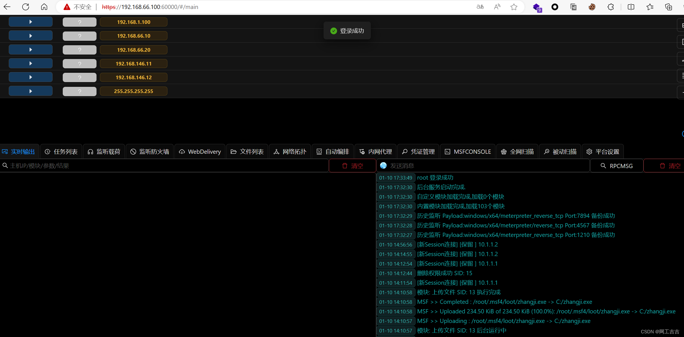Open the 网络拓扑 network topology view
The image size is (684, 337).
click(x=290, y=151)
